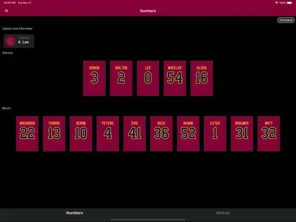Tap the 10:02 PM status bar clock
The image size is (296, 222).
[10, 3]
